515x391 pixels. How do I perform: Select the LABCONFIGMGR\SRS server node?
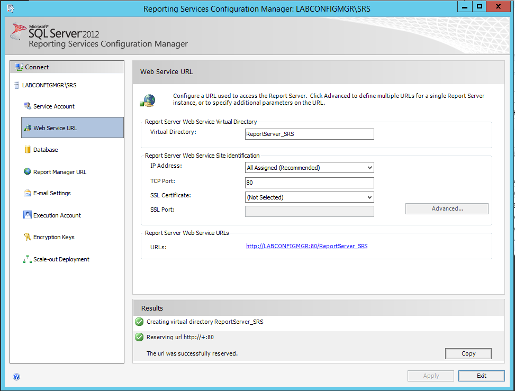point(49,85)
